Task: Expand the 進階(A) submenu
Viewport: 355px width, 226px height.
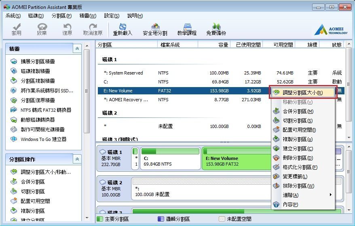Action: point(303,195)
